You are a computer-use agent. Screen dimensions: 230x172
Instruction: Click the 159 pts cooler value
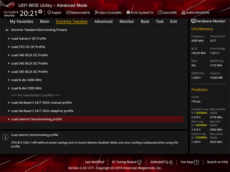point(196,102)
